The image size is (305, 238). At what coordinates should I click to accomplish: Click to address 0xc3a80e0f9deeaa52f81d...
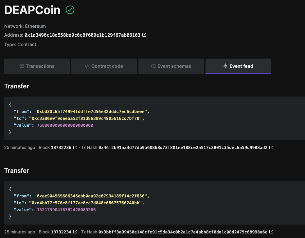tap(86, 118)
